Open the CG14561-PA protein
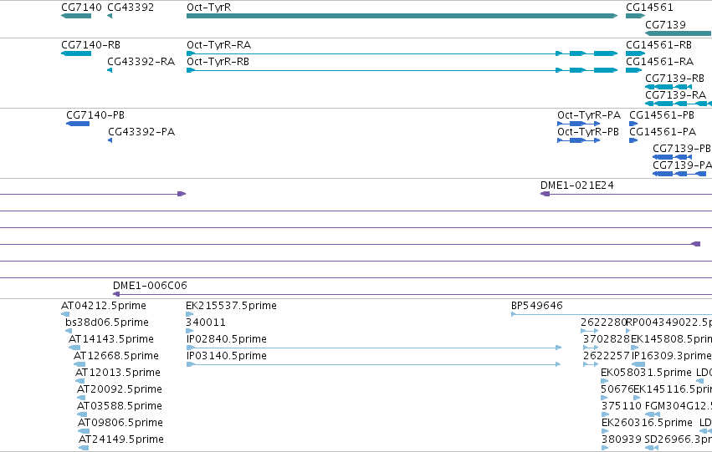This screenshot has width=712, height=452. tap(633, 140)
